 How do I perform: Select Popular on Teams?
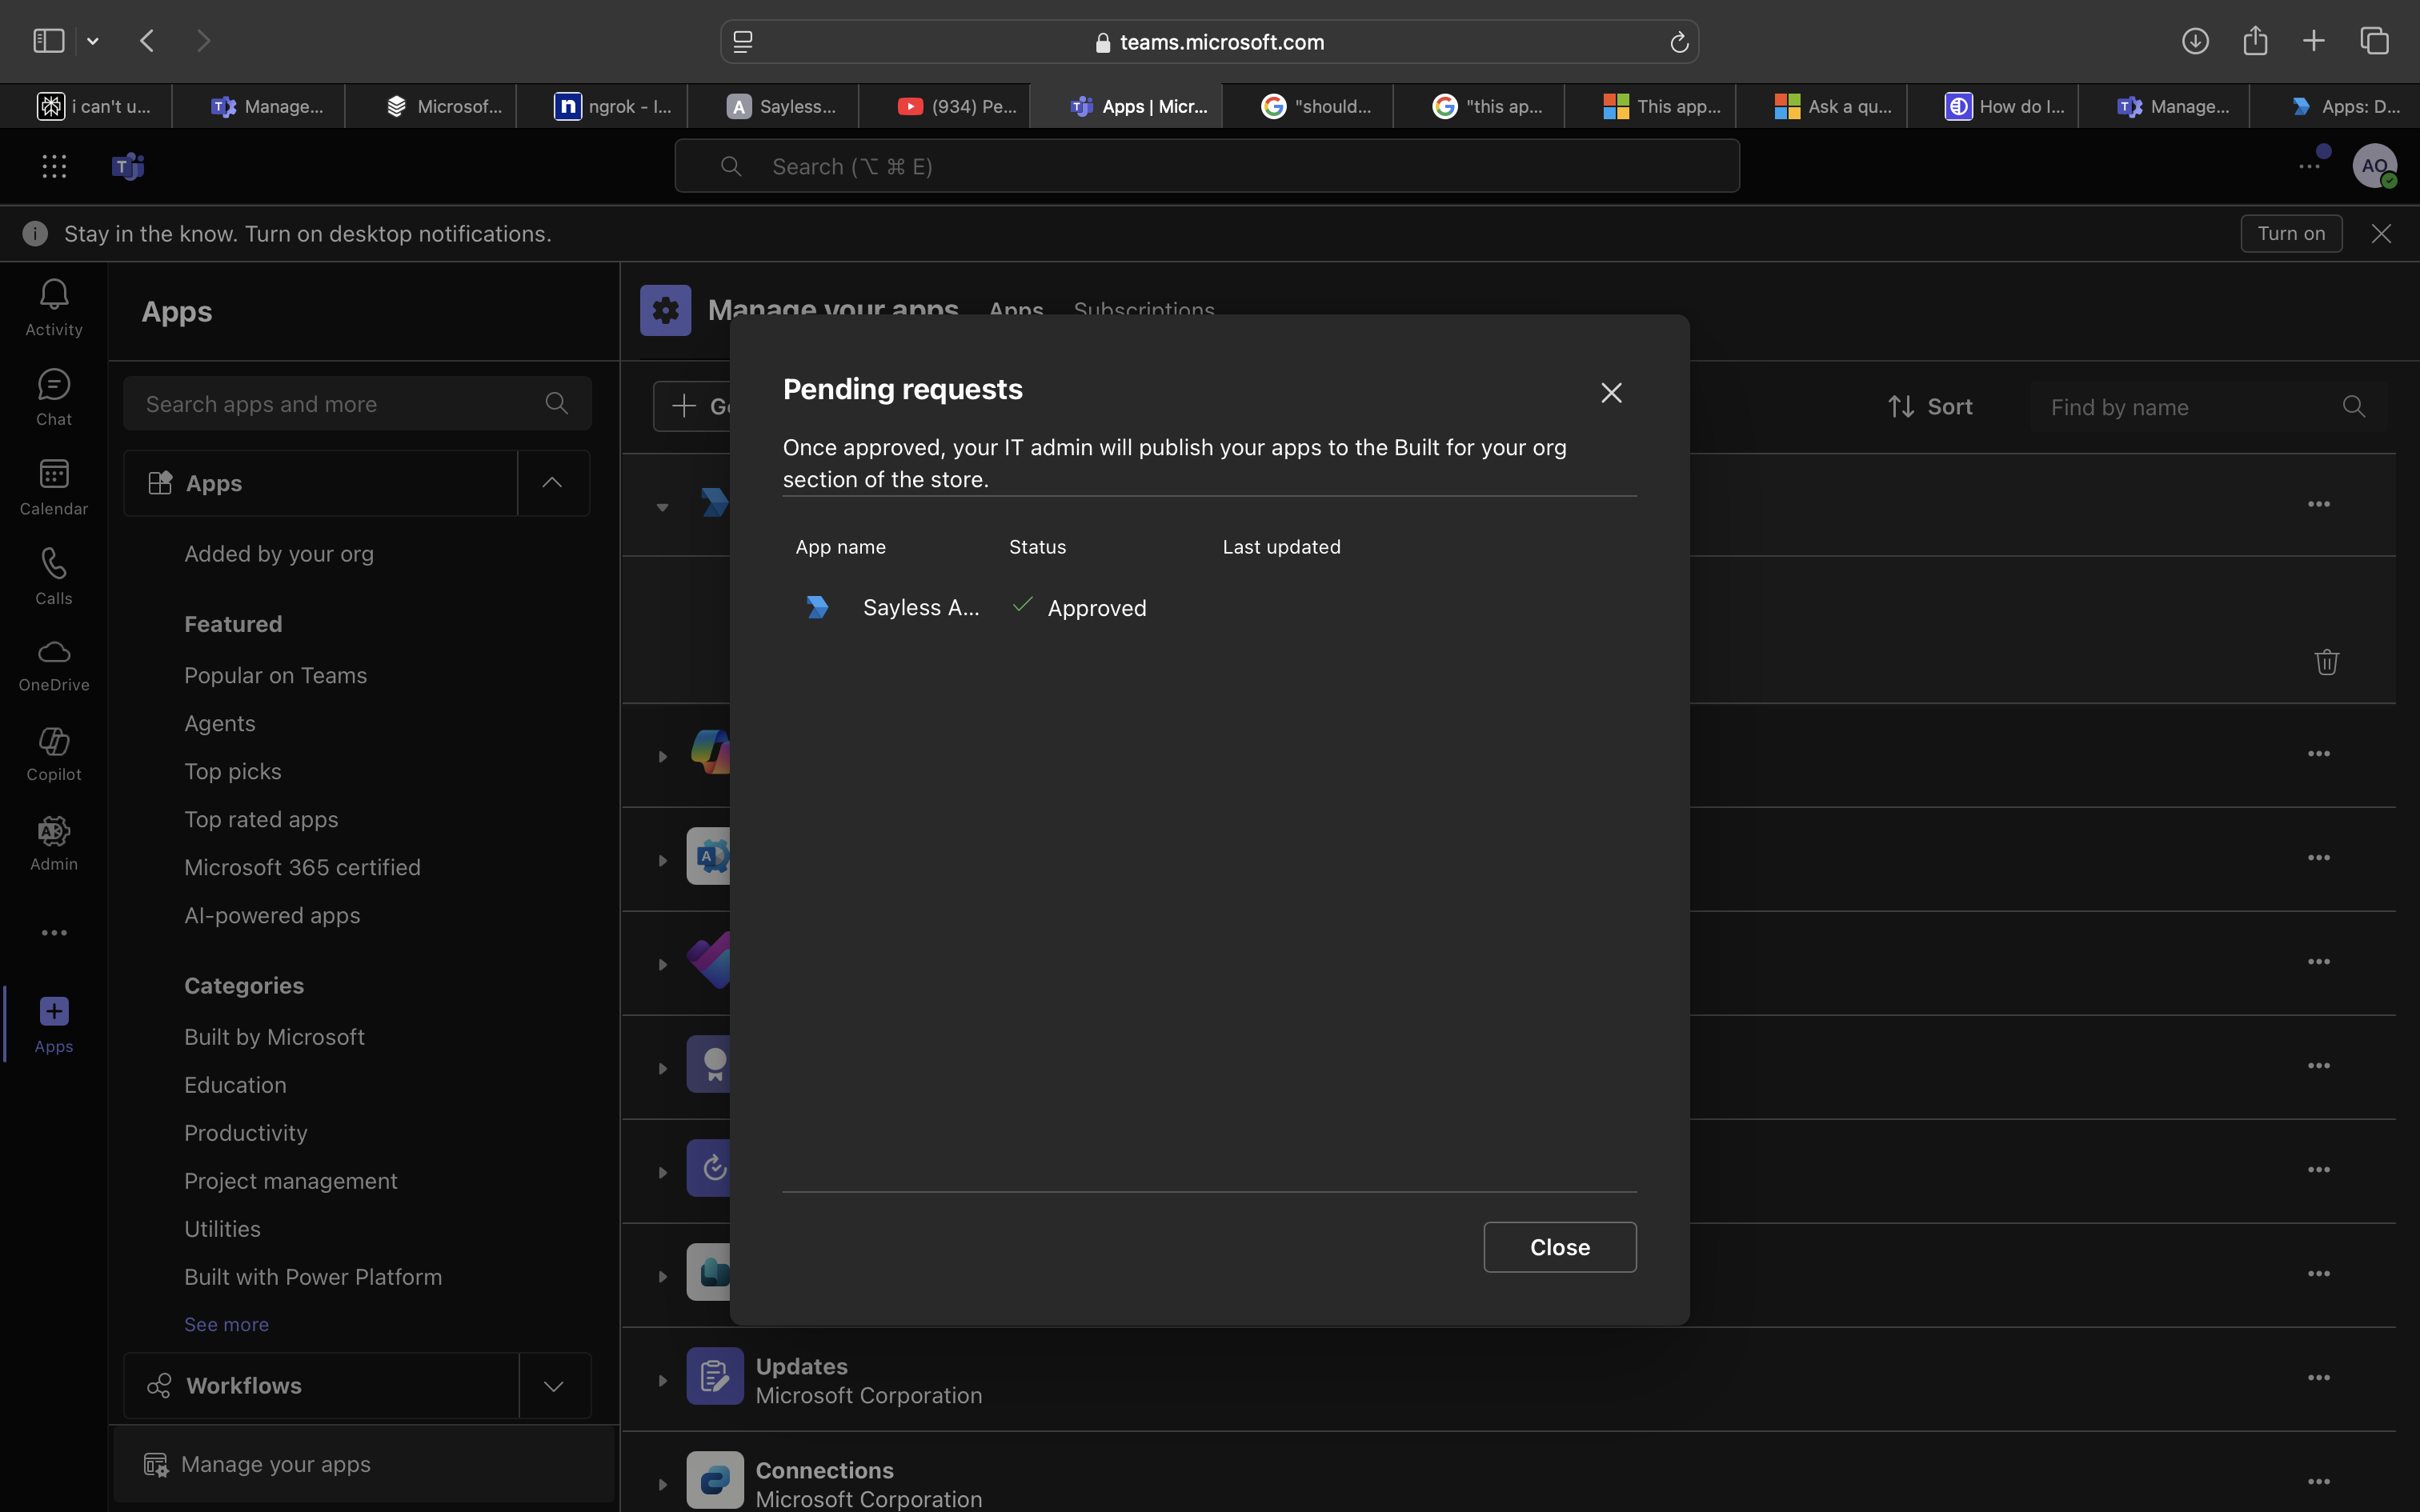point(275,675)
